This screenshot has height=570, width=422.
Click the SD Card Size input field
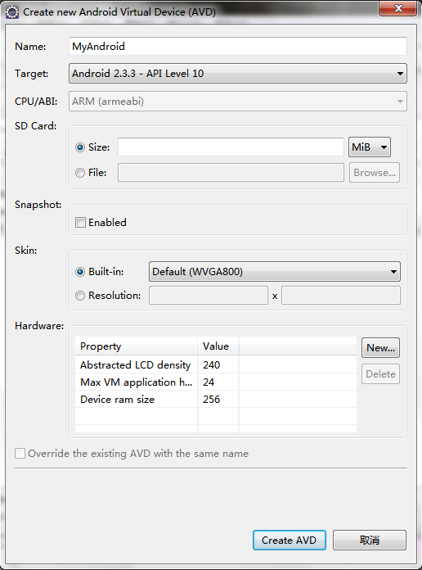point(231,147)
